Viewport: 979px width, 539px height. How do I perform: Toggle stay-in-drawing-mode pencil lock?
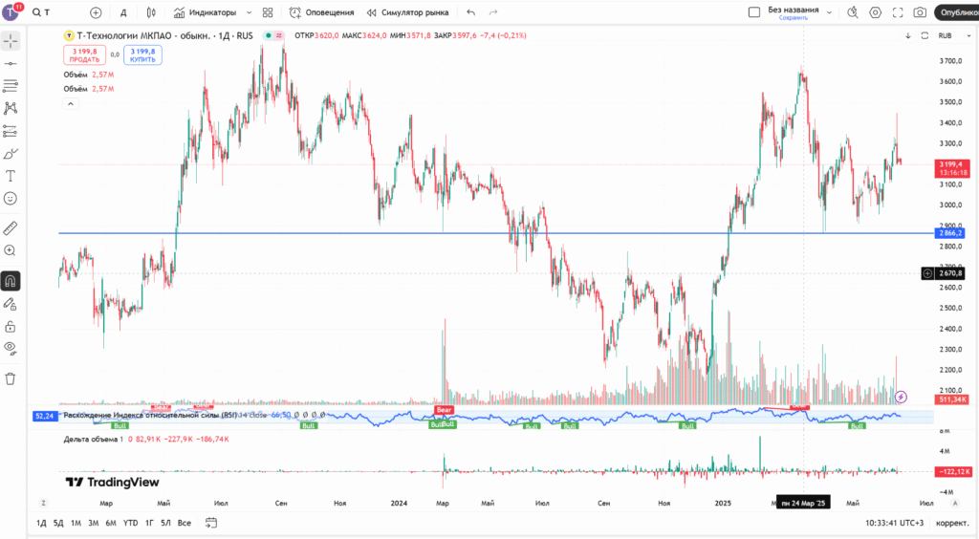pyautogui.click(x=11, y=305)
